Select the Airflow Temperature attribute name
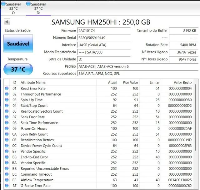 point(37,180)
